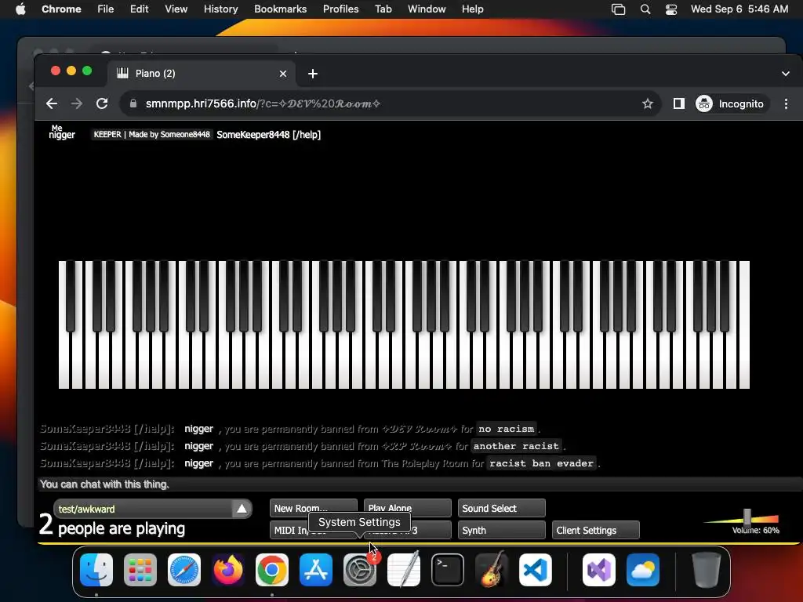Open TextEdit from the dock

pos(404,570)
